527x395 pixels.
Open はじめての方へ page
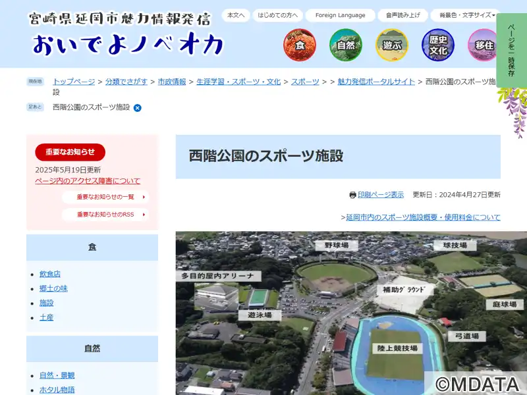pyautogui.click(x=277, y=15)
